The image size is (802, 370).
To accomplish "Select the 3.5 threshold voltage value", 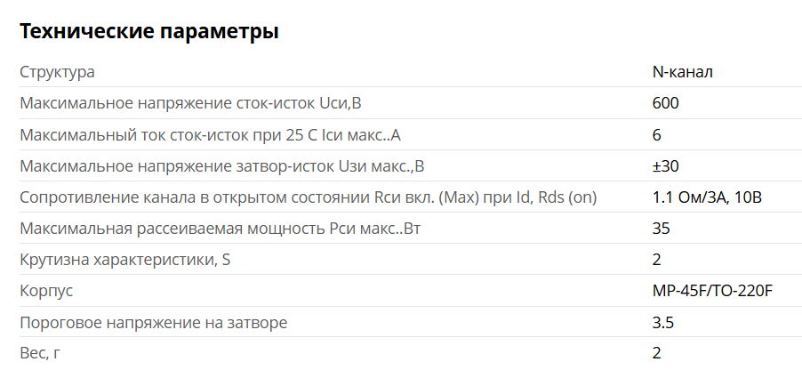I will [662, 322].
